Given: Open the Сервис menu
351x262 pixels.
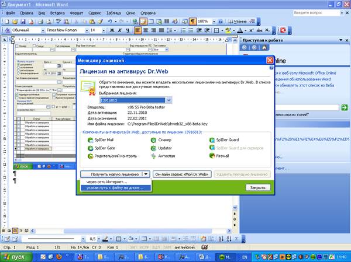Looking at the screenshot, I should (x=94, y=13).
